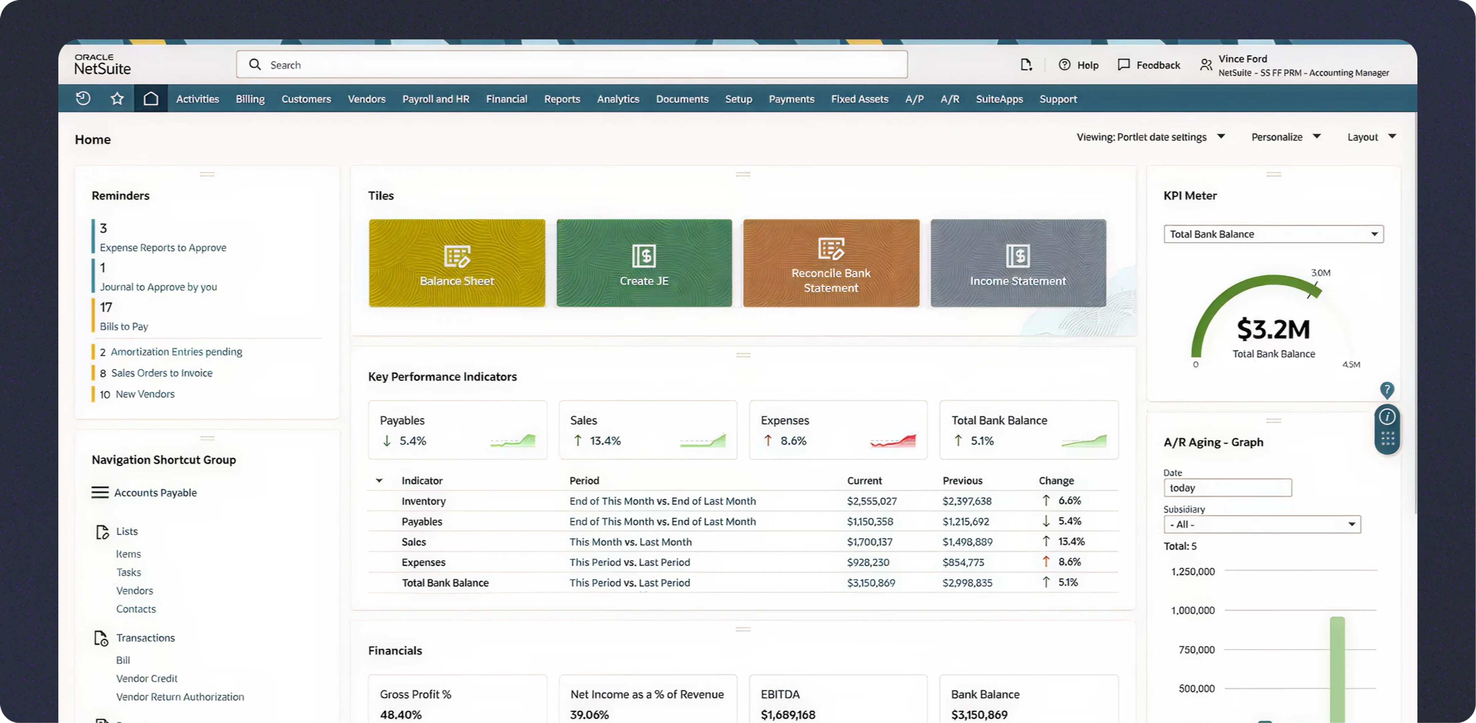Open the Billing menu

(250, 98)
